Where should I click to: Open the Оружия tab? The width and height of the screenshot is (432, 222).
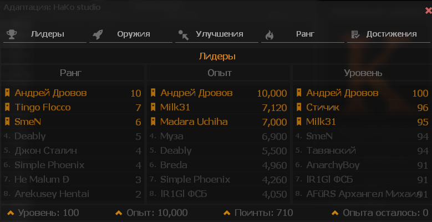coord(133,34)
